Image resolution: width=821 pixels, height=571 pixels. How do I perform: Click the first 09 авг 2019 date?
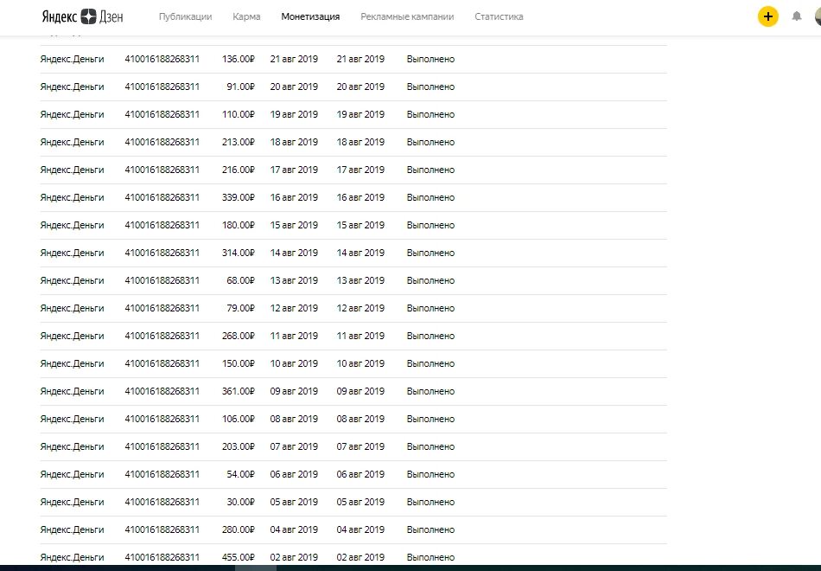point(294,392)
